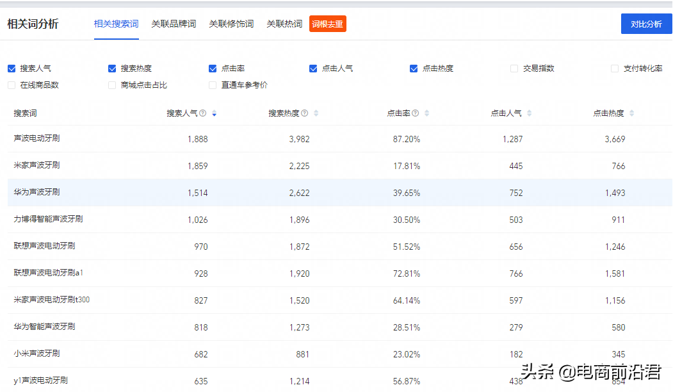673x392 pixels.
Task: Uncheck the 点击人气 checkbox
Action: [313, 69]
